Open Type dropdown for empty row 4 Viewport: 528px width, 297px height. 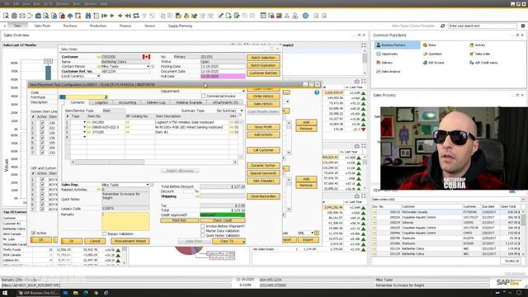point(84,137)
